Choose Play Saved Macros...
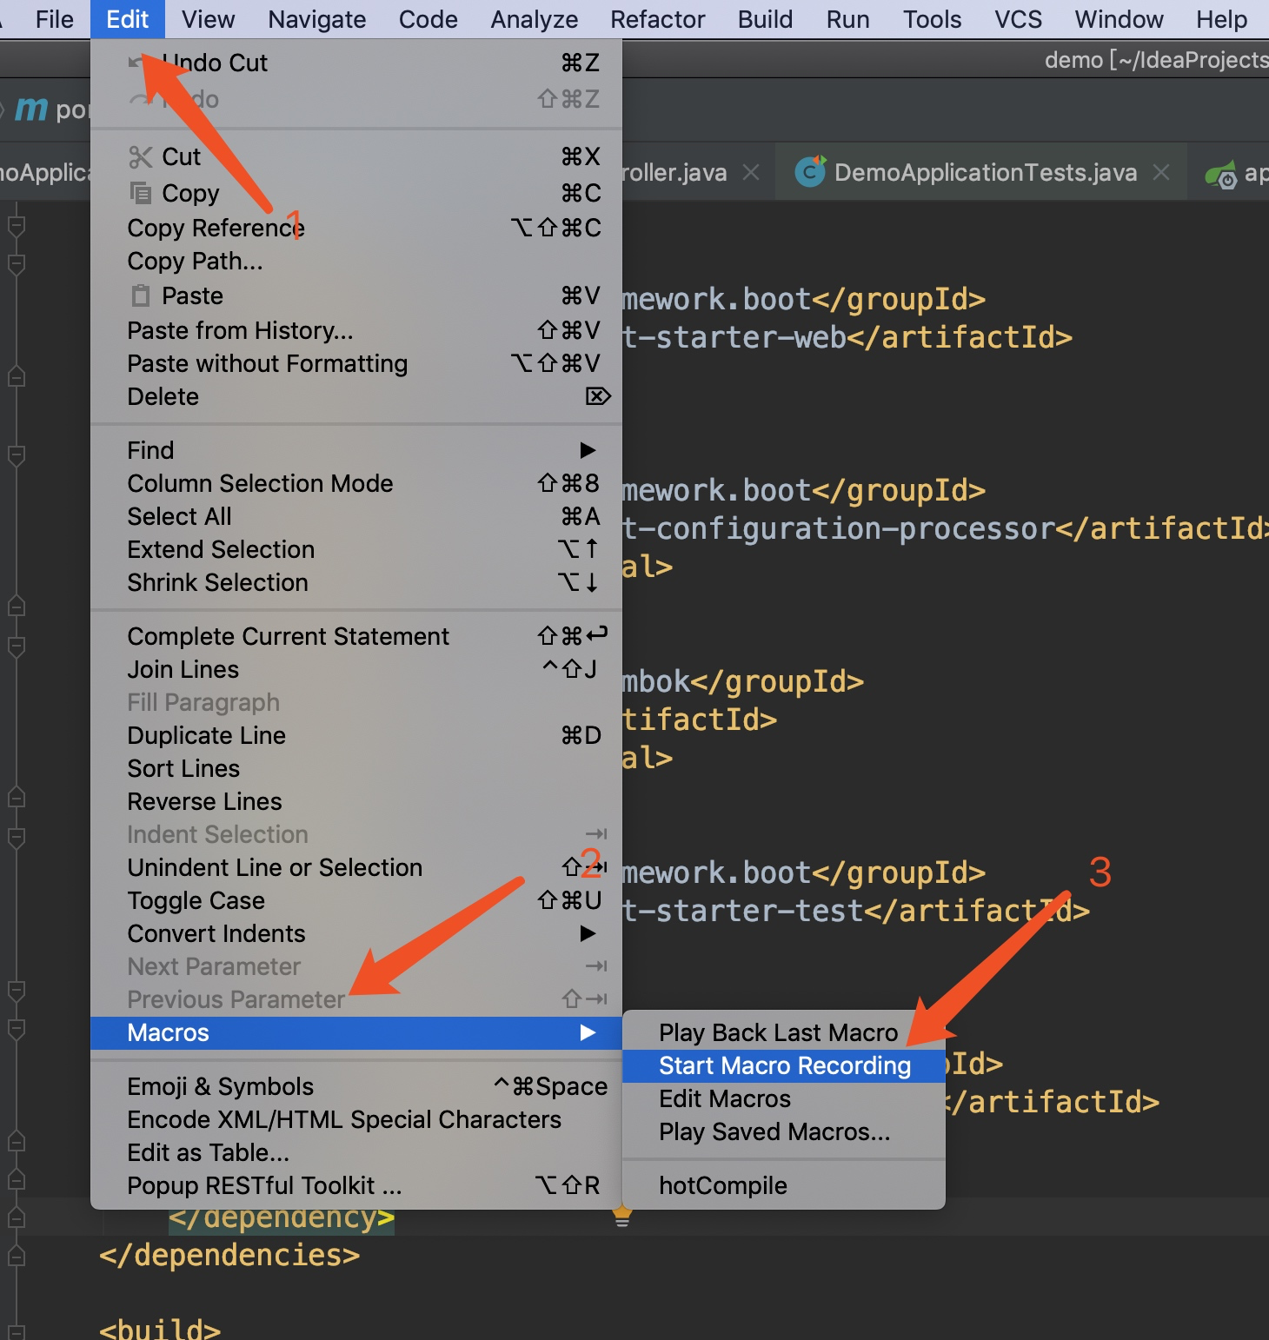The width and height of the screenshot is (1269, 1340). point(784,1131)
